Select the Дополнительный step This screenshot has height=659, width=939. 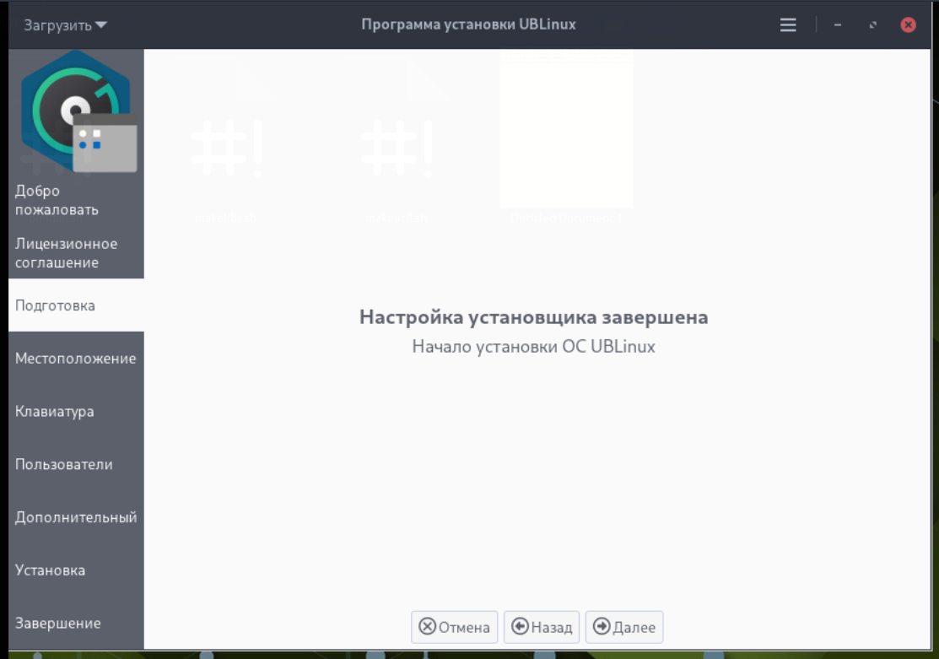[x=76, y=517]
